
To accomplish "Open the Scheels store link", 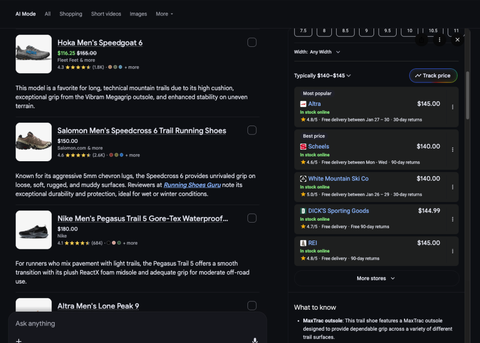I will (x=319, y=147).
